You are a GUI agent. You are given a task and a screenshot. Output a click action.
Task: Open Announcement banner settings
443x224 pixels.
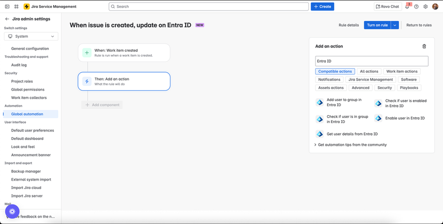[31, 154]
